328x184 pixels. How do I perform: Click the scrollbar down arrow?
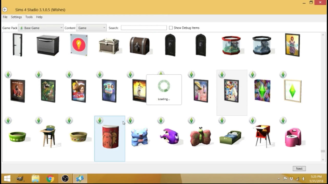323,159
